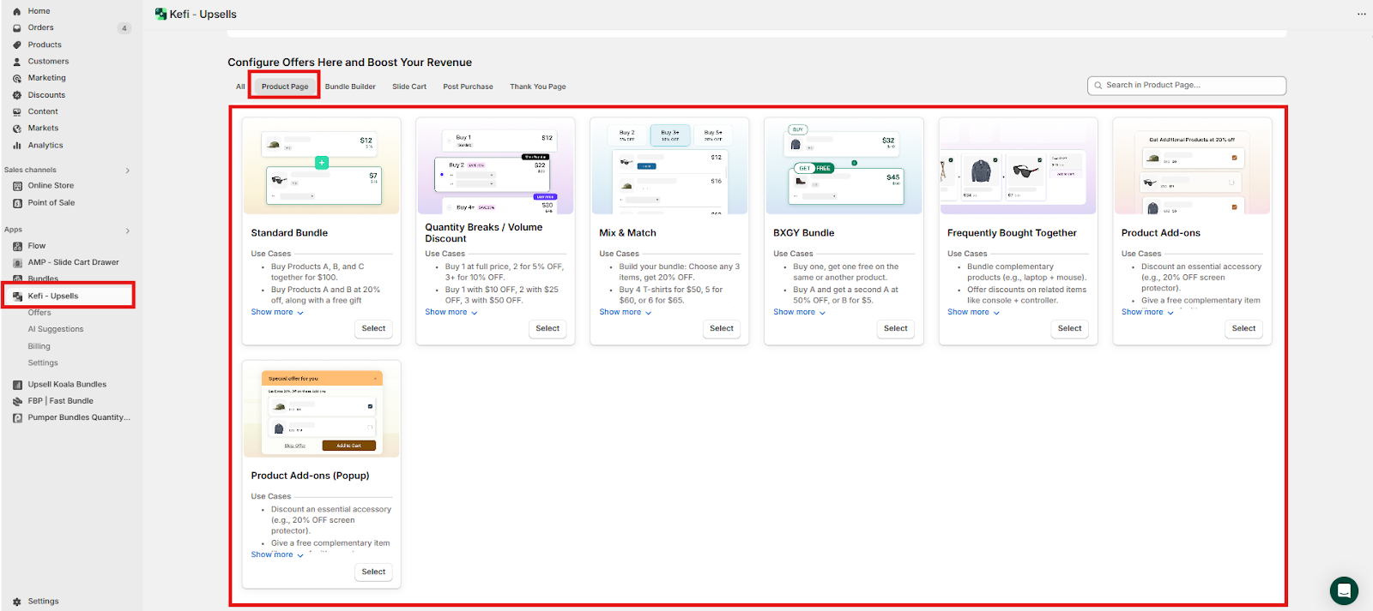Image resolution: width=1373 pixels, height=611 pixels.
Task: Click the Search in Product Page field
Action: (x=1187, y=86)
